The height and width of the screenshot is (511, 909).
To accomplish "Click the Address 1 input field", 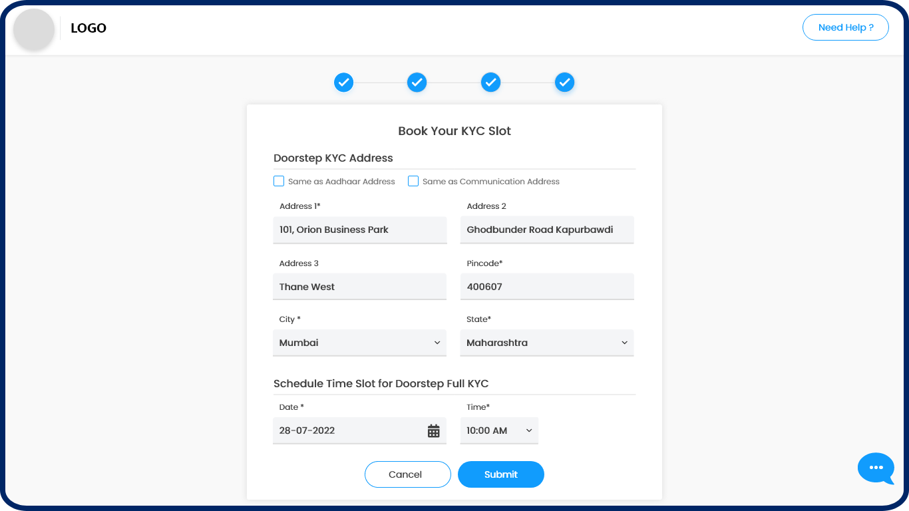I will [x=359, y=230].
